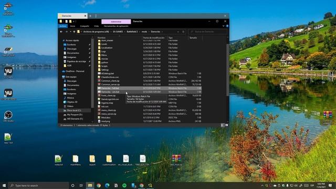
Task: Open the Compartir ribbon tab
Action: [85, 26]
